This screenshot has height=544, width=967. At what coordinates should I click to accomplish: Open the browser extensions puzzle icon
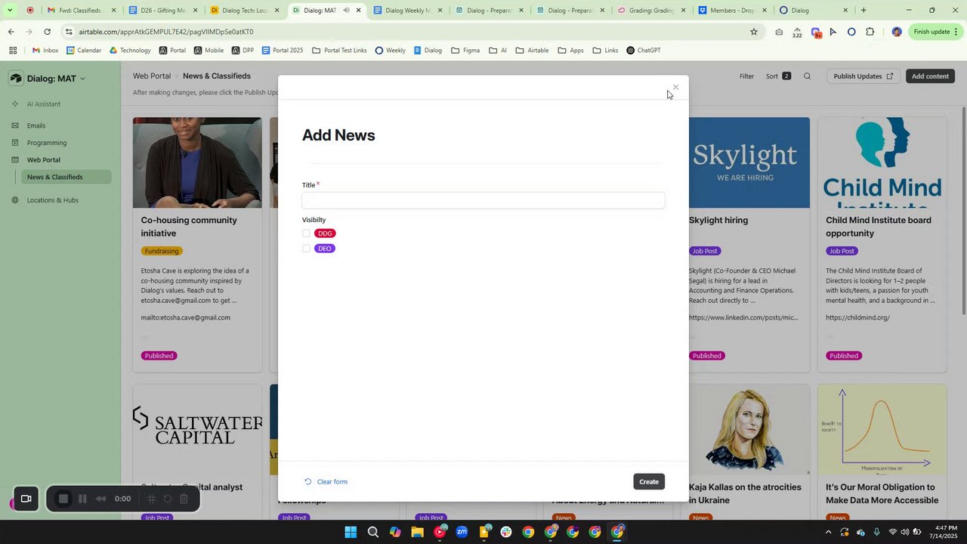point(870,32)
